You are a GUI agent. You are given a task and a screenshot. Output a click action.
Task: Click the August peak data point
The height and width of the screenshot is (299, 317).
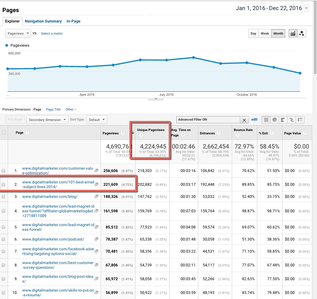(194, 57)
